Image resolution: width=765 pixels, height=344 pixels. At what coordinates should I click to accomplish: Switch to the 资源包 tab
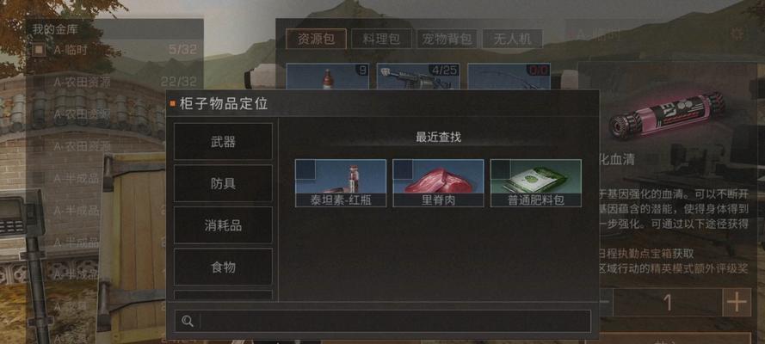pyautogui.click(x=316, y=39)
